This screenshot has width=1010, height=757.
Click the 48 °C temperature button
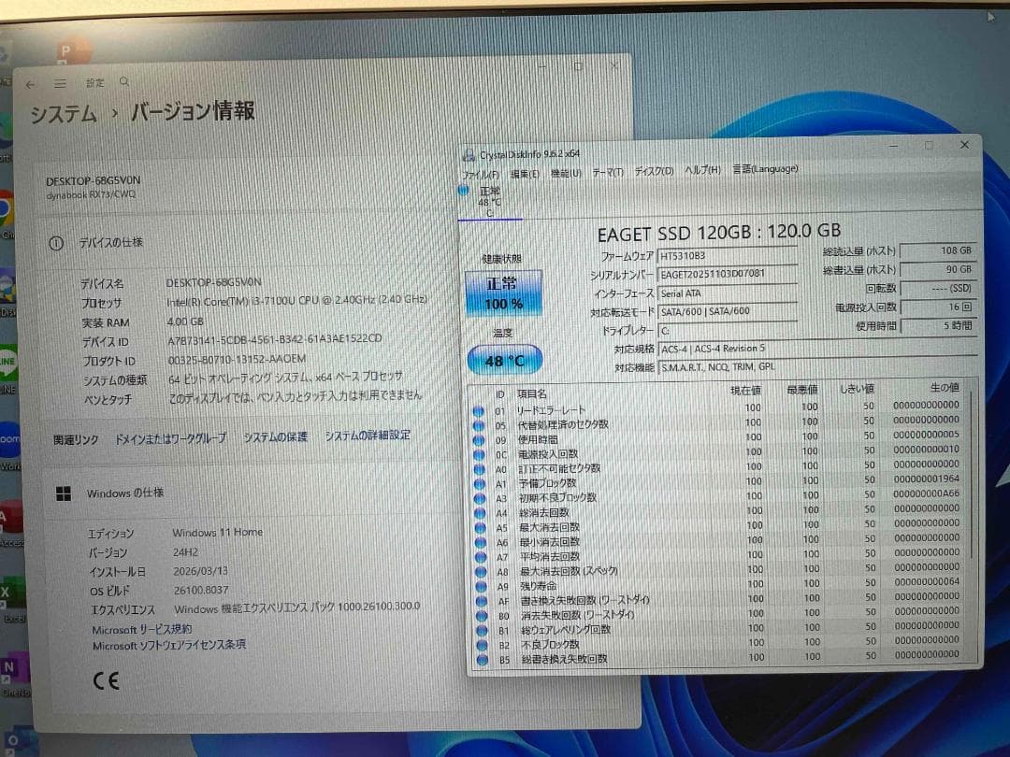[504, 361]
